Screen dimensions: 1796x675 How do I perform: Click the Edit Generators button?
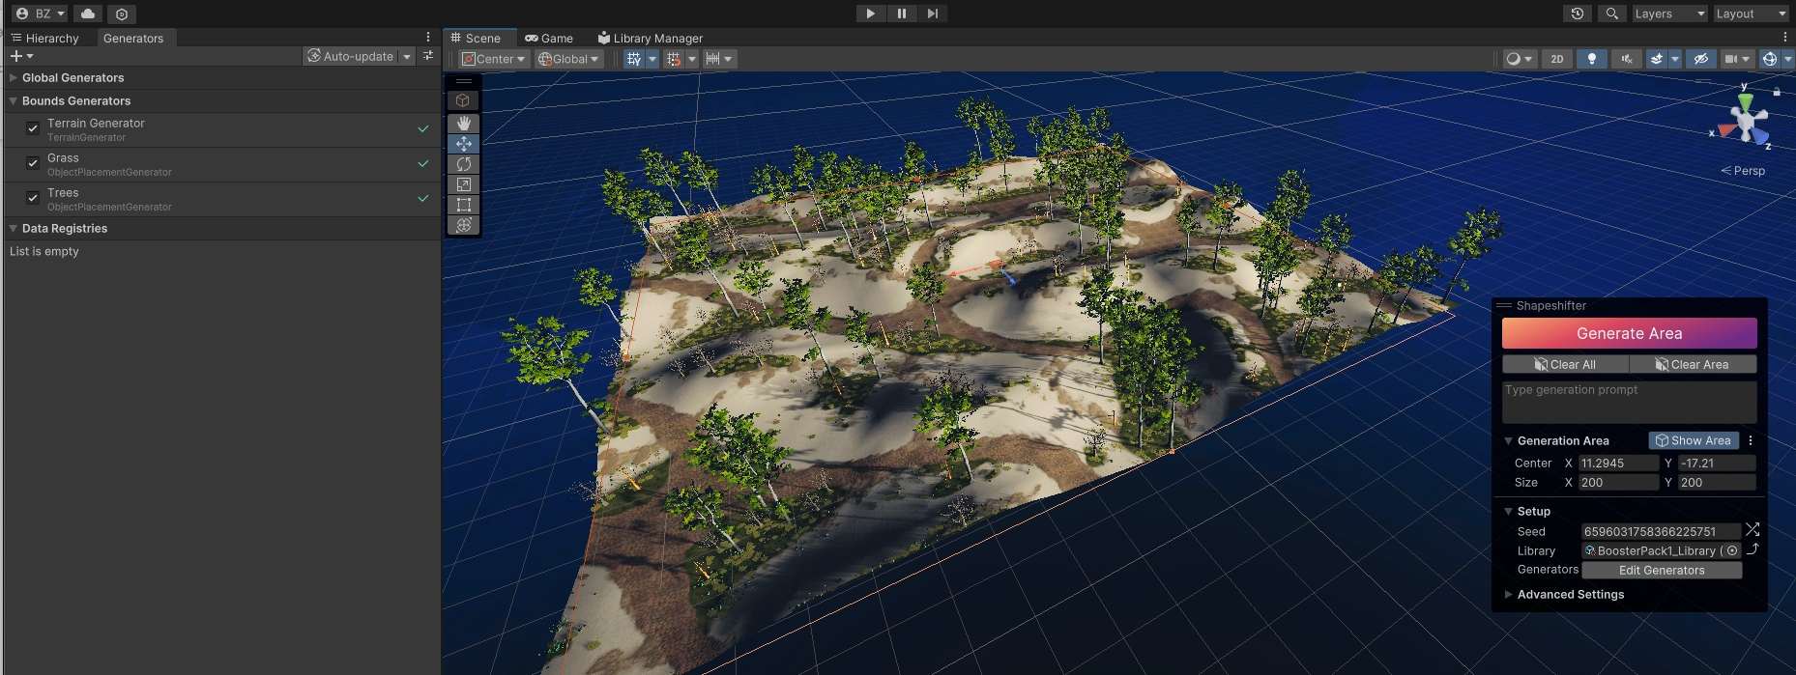1661,571
